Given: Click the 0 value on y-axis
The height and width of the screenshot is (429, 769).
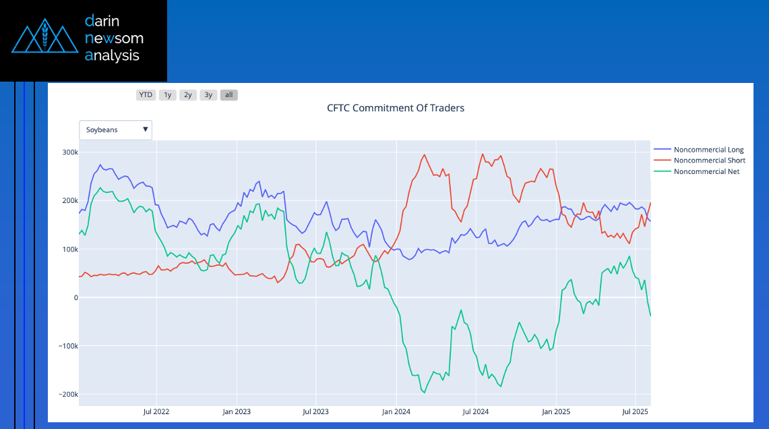Looking at the screenshot, I should click(x=75, y=297).
